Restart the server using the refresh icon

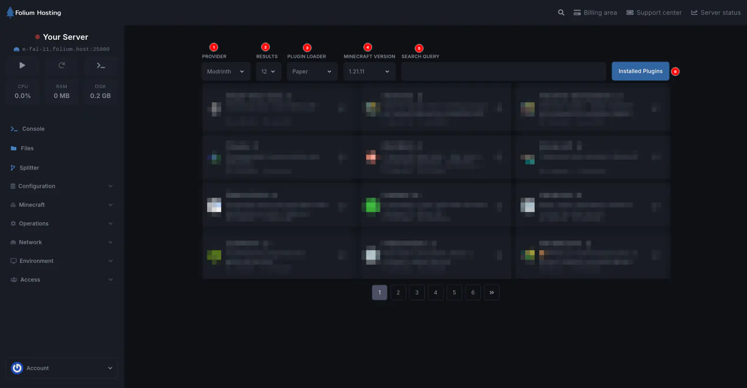point(62,65)
